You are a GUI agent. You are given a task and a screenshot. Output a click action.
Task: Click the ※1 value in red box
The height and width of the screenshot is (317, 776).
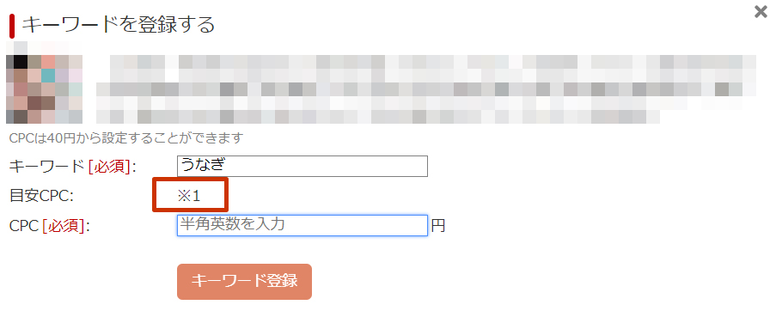(x=190, y=196)
